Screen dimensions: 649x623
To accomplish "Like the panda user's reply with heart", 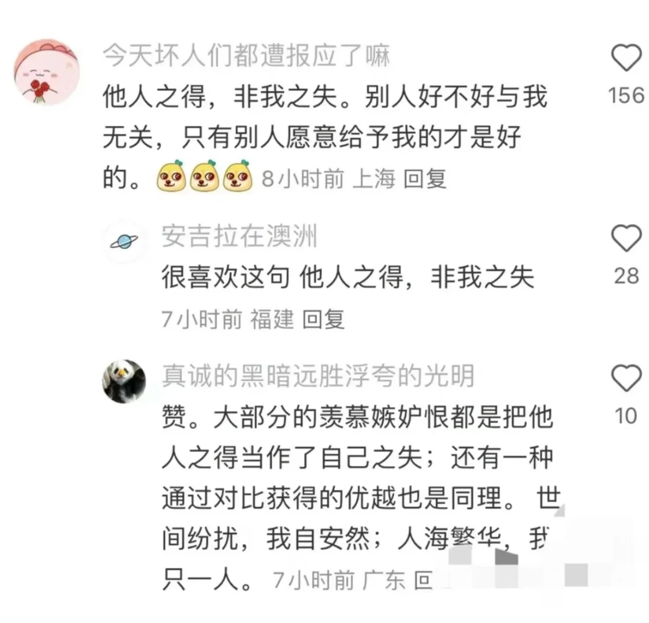I will 627,377.
